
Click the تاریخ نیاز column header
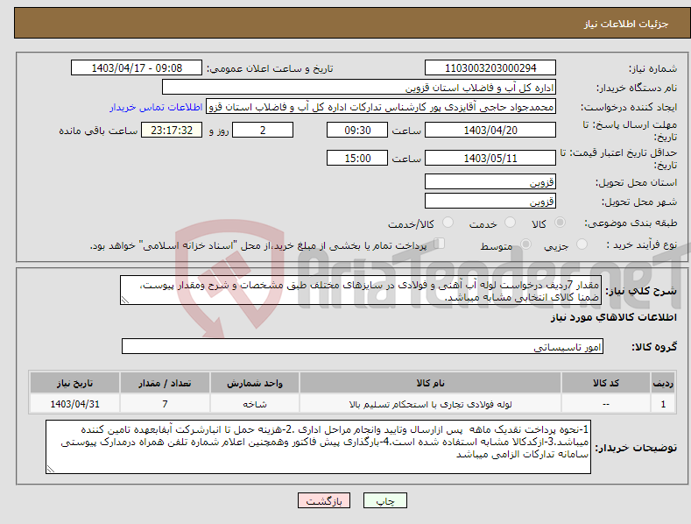(75, 383)
